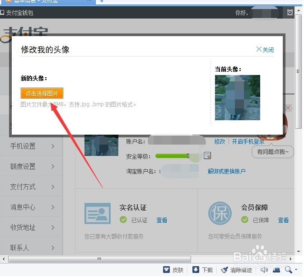Click 查看 next to 已保障
304x277 pixels.
(x=283, y=220)
